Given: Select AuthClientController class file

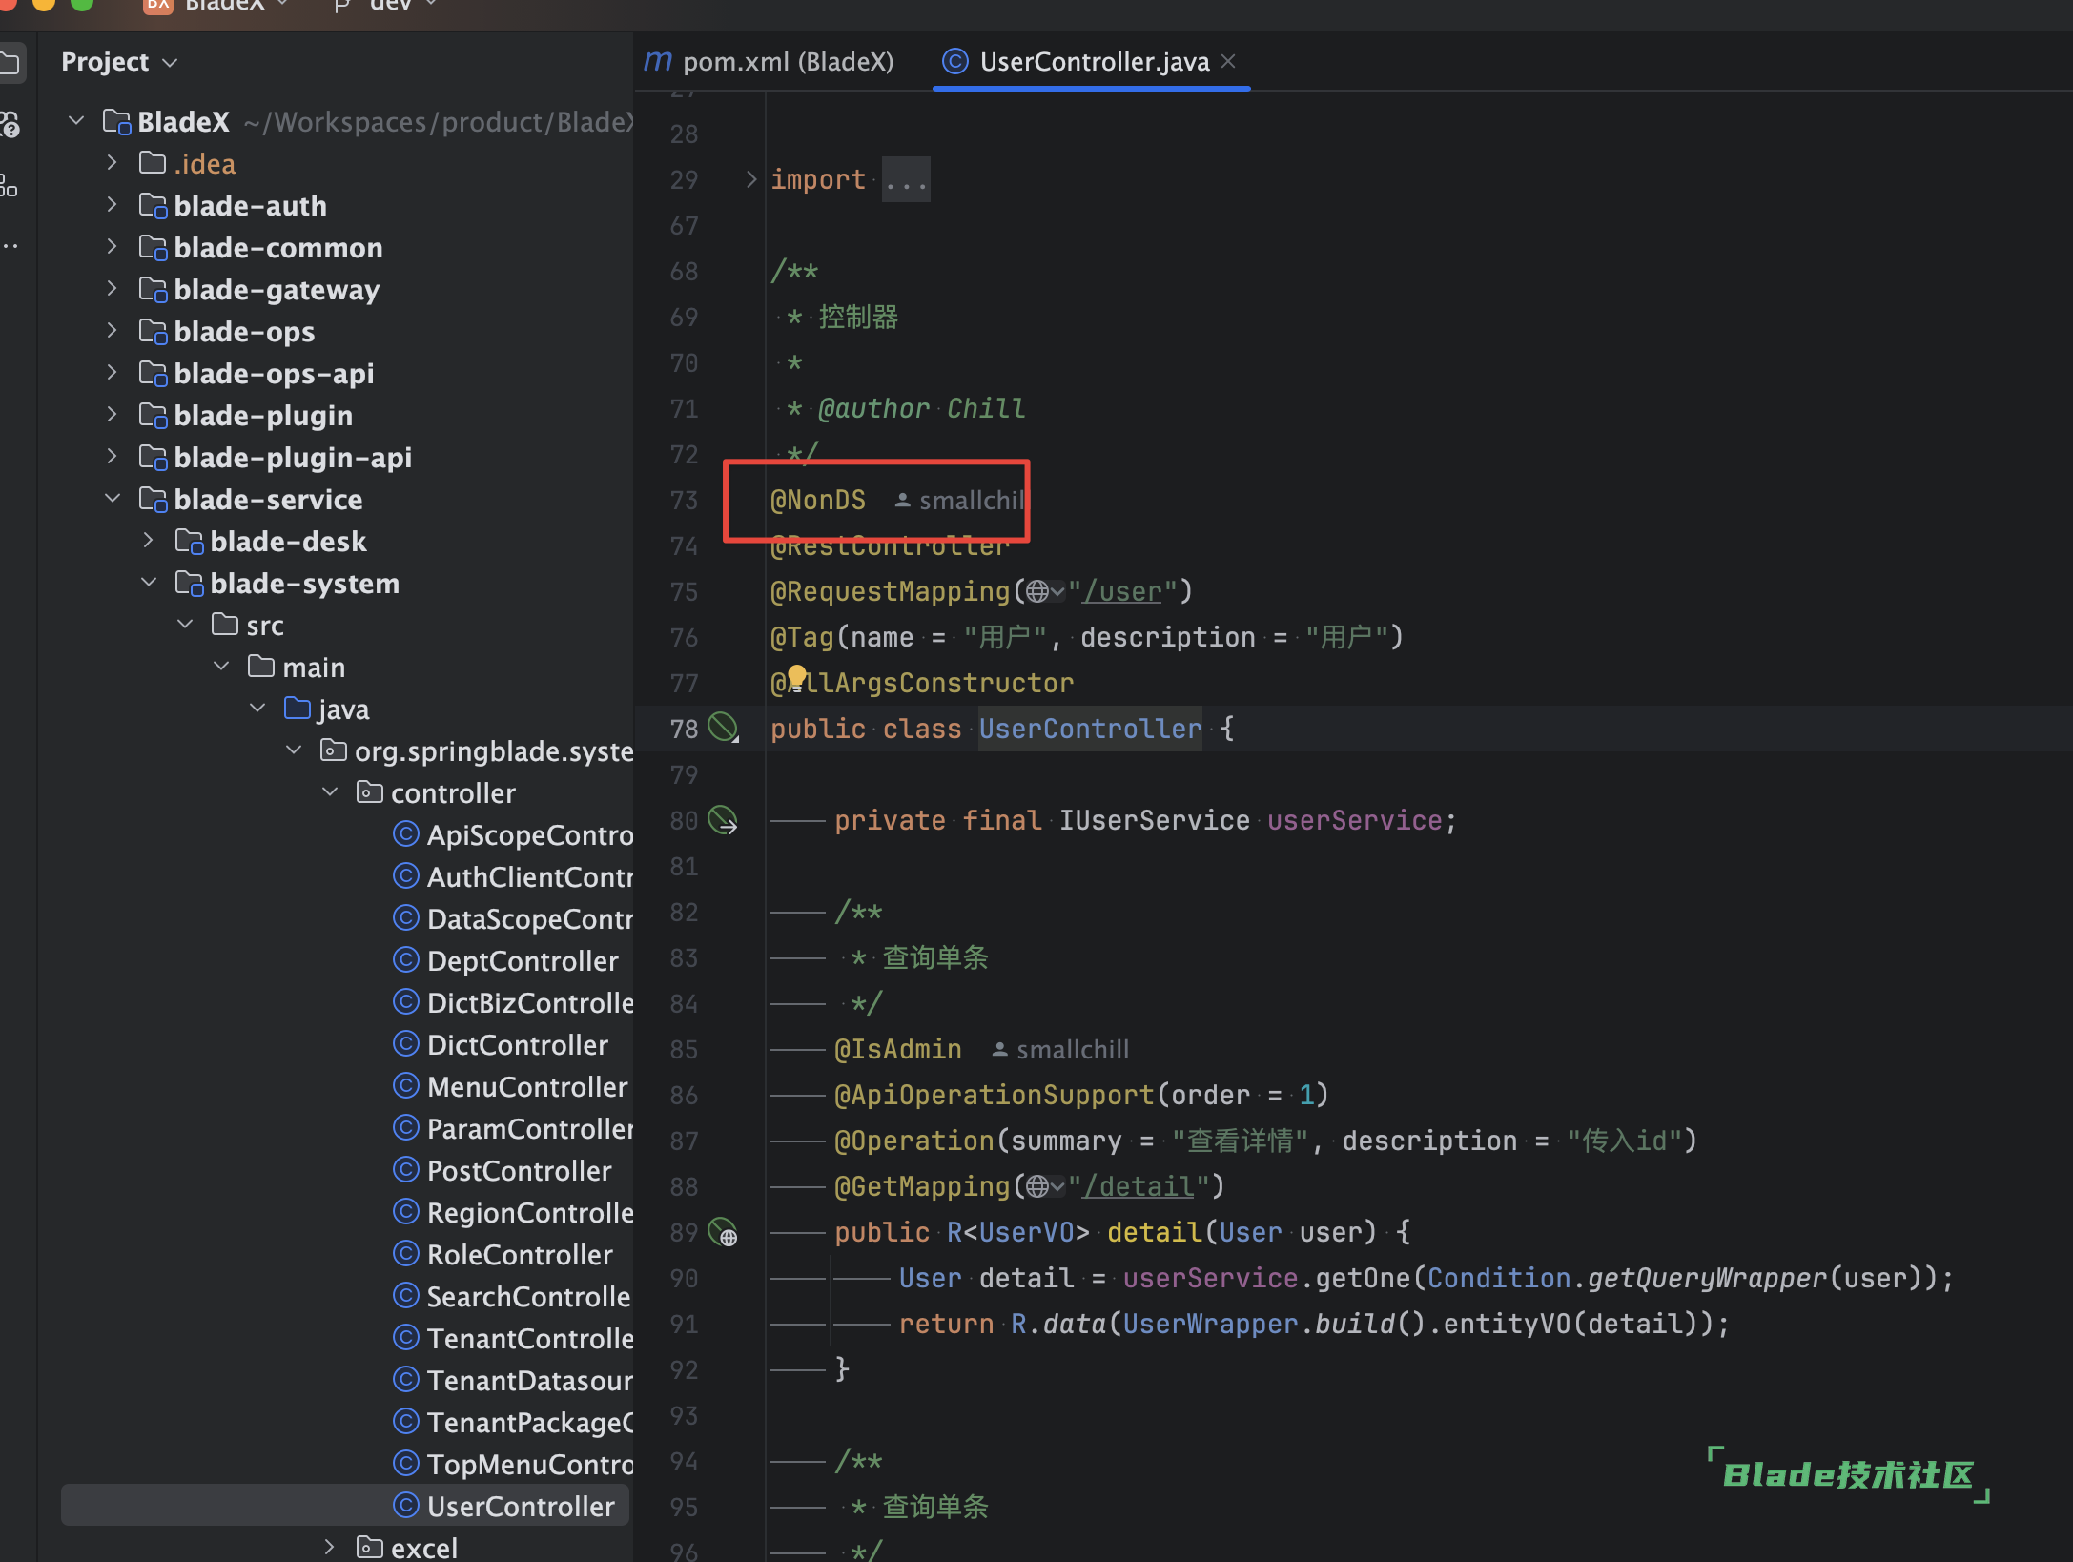Looking at the screenshot, I should 513,877.
